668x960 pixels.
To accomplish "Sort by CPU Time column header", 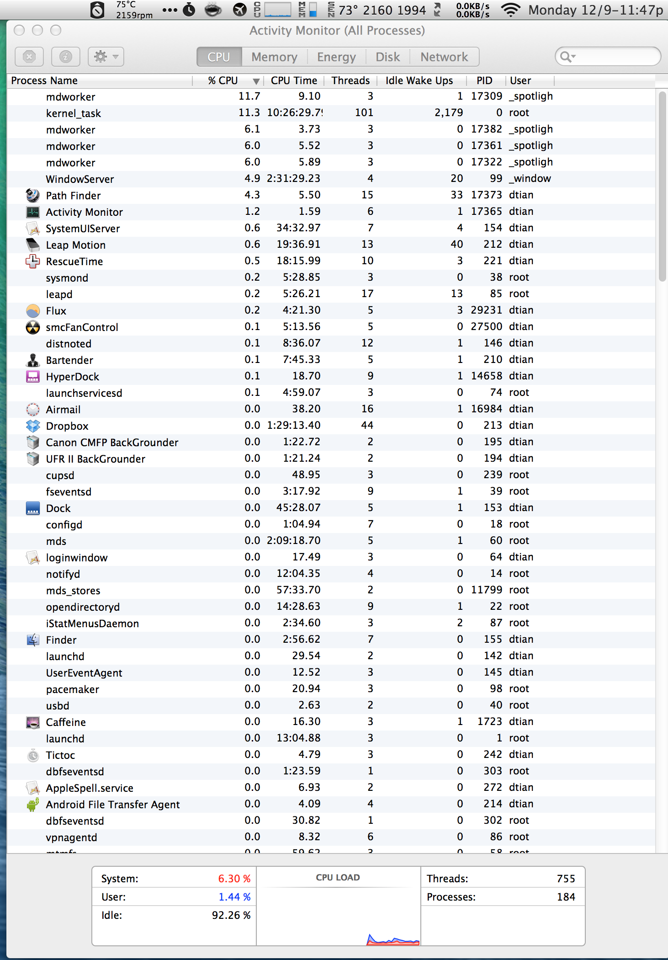I will [294, 81].
